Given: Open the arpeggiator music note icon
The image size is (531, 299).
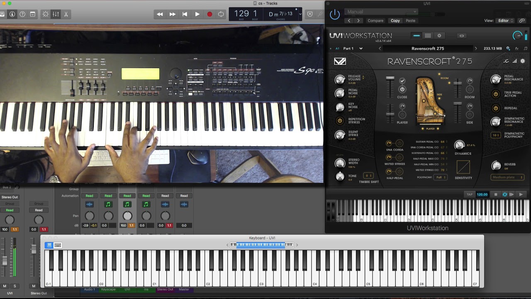Looking at the screenshot, I should coord(525,49).
